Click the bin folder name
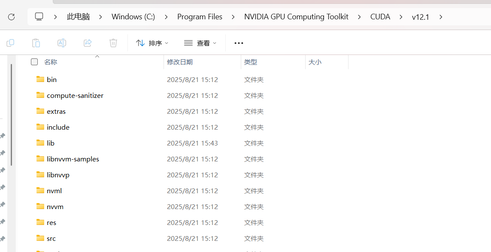This screenshot has height=252, width=491. point(52,79)
